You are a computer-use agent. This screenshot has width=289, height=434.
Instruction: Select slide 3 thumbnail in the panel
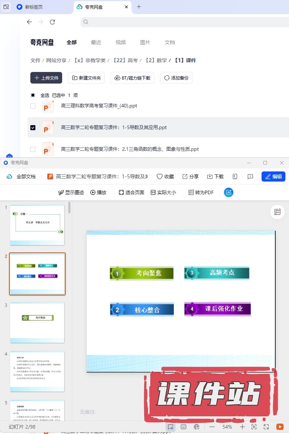point(37,323)
